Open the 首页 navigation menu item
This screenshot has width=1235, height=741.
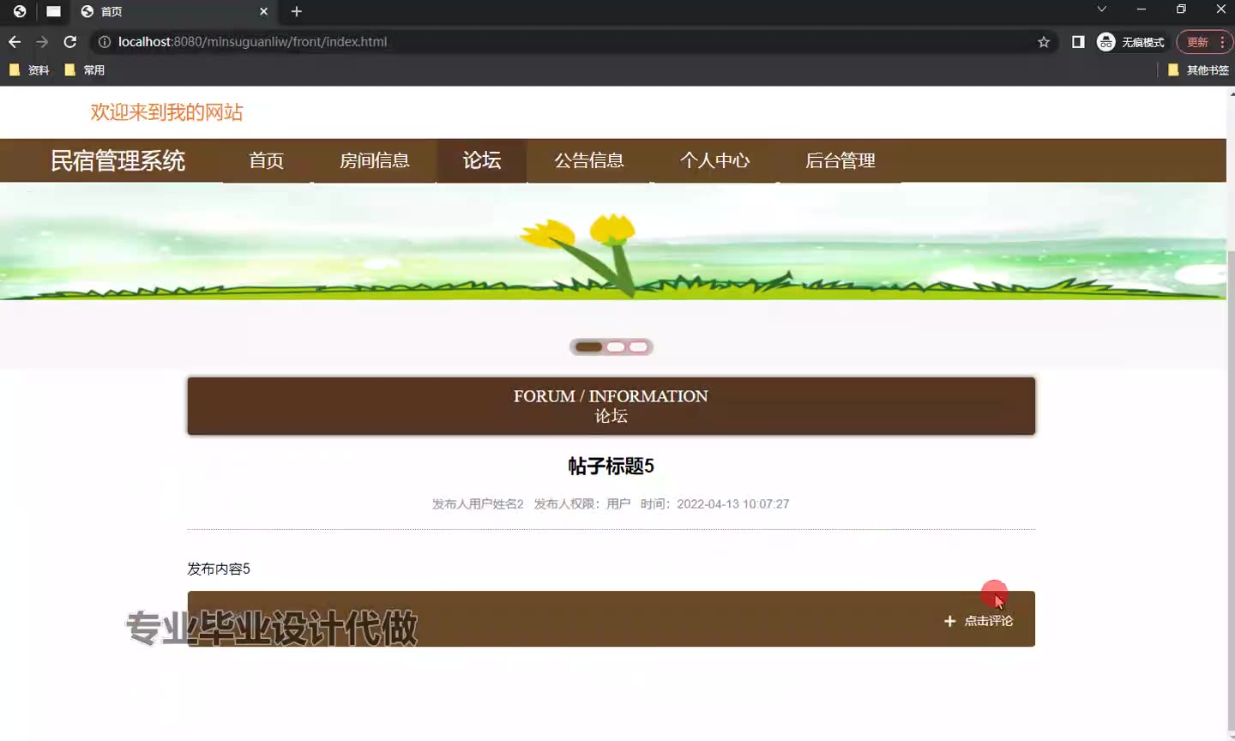point(266,160)
